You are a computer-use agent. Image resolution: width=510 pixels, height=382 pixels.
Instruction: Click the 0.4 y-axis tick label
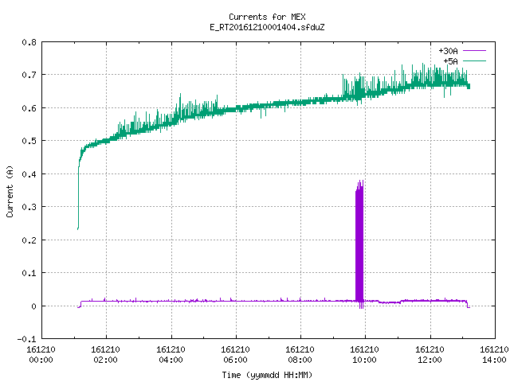click(29, 174)
